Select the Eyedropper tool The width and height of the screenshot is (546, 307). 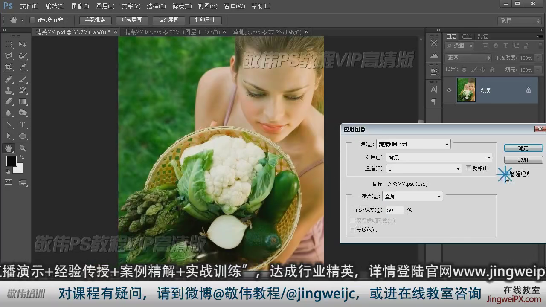23,67
